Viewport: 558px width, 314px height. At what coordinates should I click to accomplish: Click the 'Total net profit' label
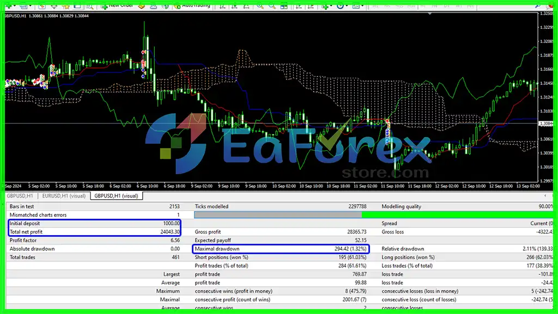26,232
